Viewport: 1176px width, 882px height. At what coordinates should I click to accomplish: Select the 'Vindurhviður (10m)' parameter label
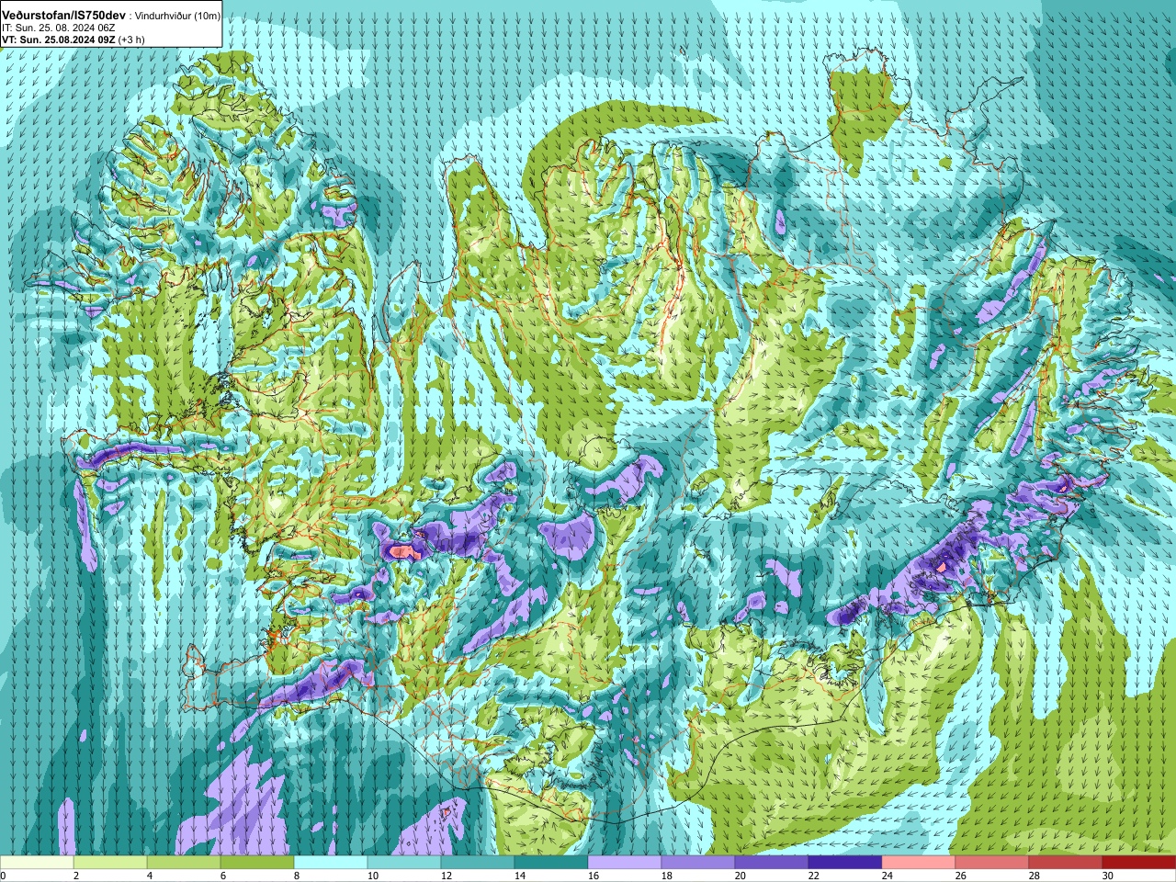pyautogui.click(x=177, y=16)
